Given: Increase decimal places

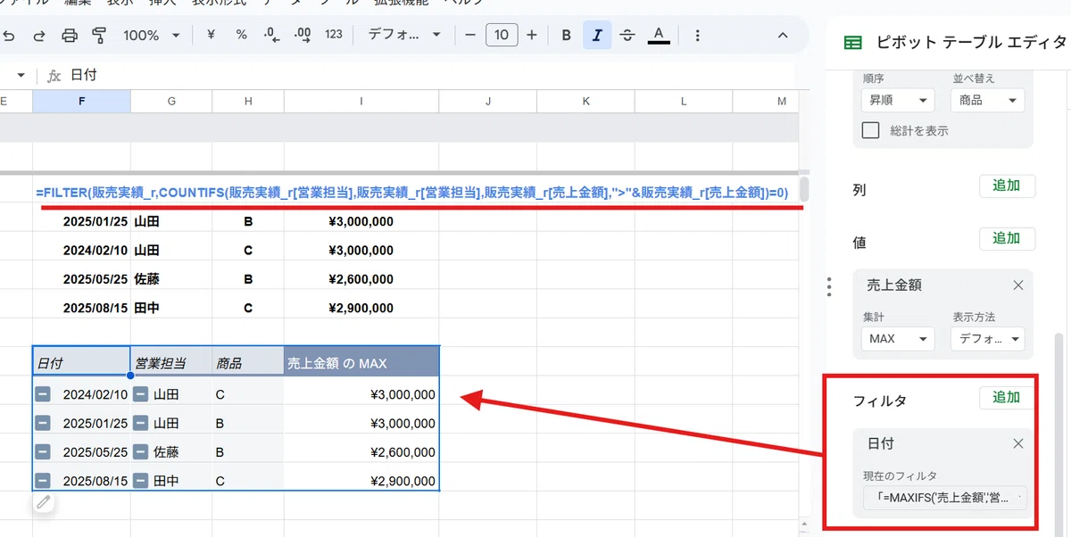Looking at the screenshot, I should tap(303, 35).
